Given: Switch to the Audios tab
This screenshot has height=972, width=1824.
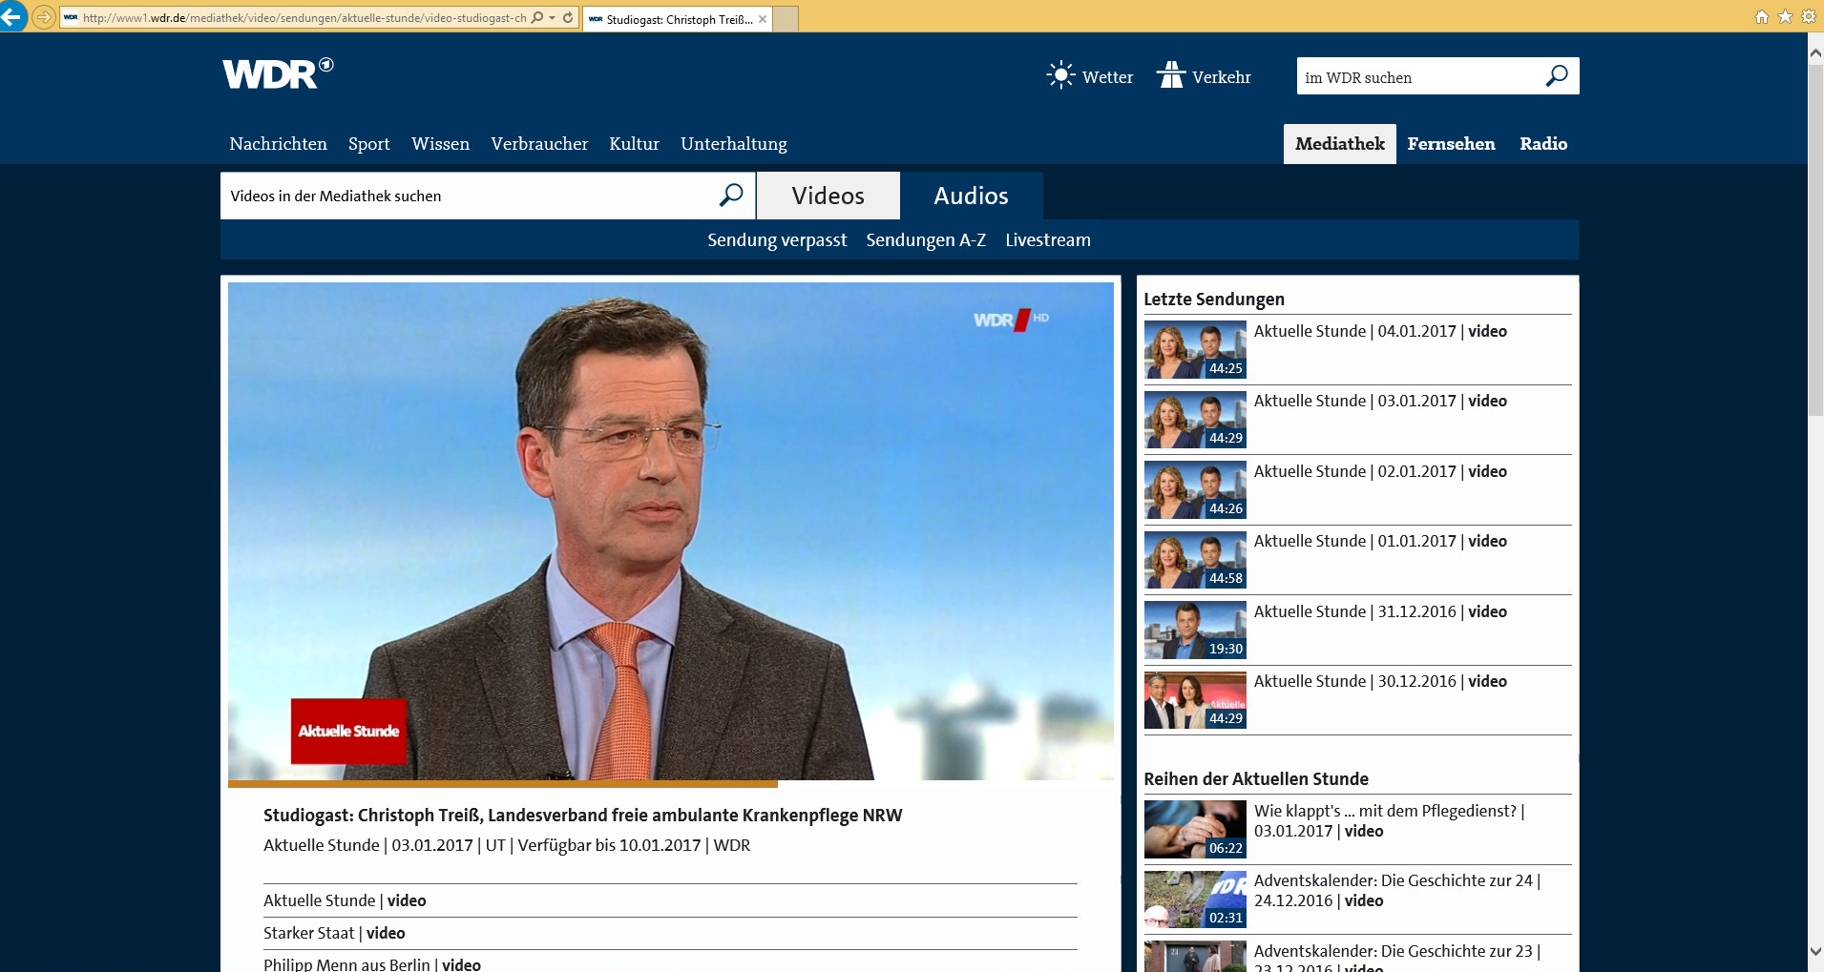Looking at the screenshot, I should click(x=971, y=196).
